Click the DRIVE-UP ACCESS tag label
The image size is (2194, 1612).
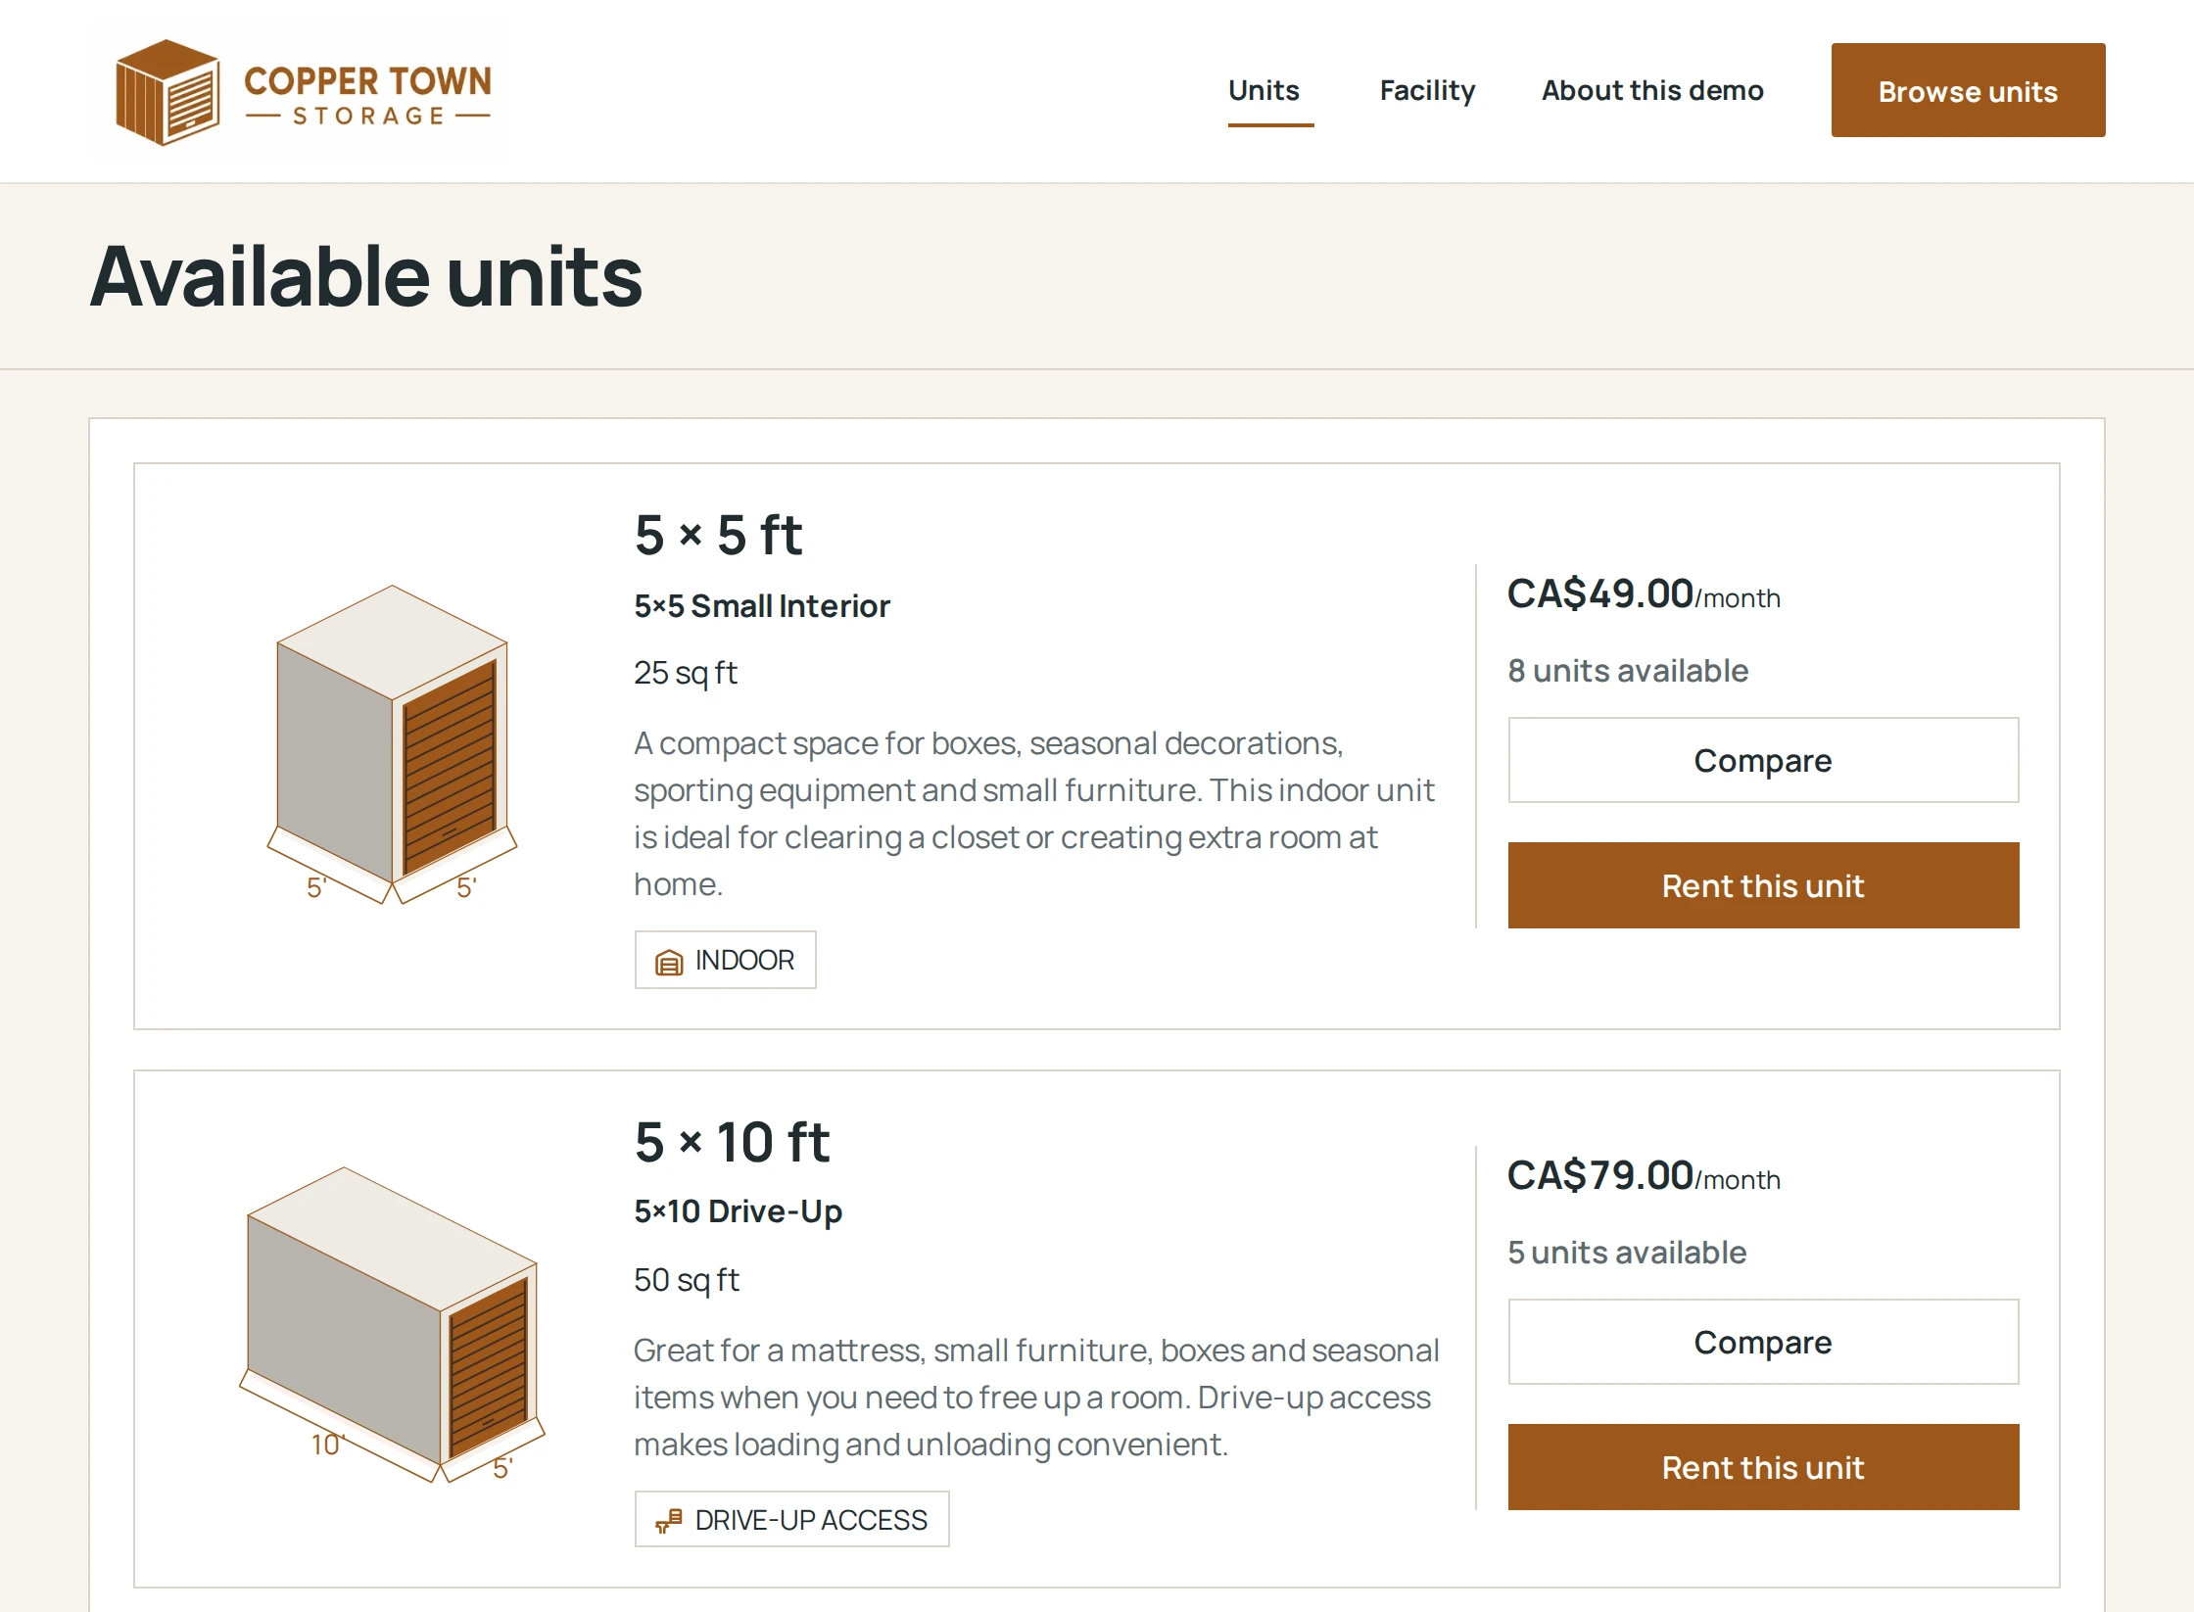click(811, 1520)
